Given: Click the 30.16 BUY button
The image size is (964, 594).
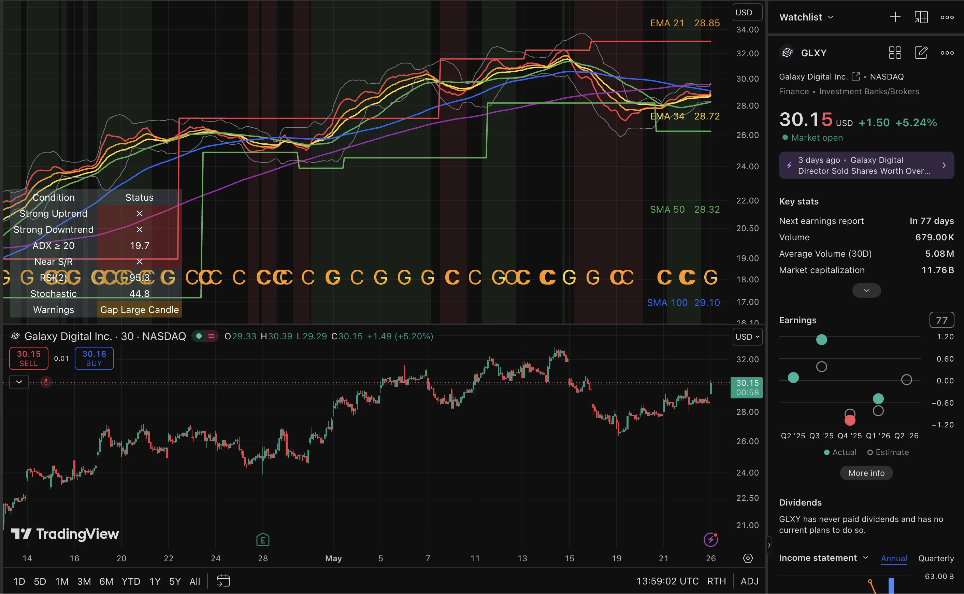Looking at the screenshot, I should tap(94, 358).
